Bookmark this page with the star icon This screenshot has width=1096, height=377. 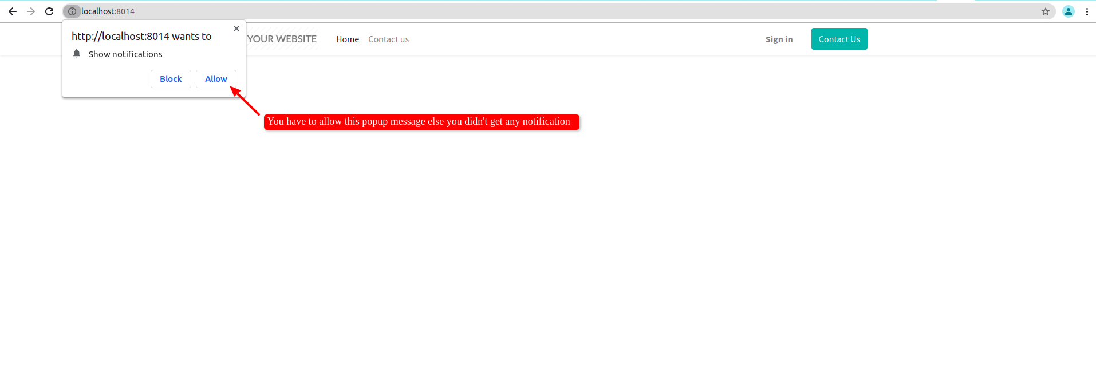click(1046, 11)
